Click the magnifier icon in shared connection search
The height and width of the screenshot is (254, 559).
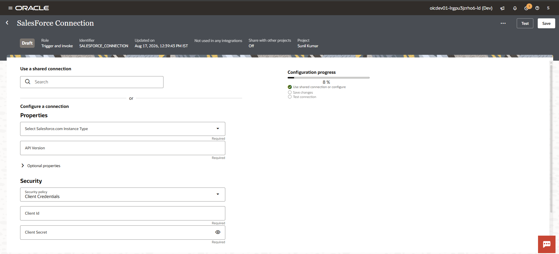coord(28,82)
